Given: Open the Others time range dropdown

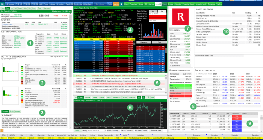Looking at the screenshot, I should point(88,97).
